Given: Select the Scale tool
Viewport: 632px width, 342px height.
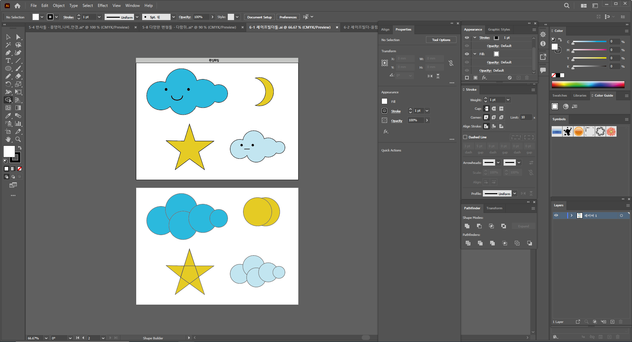Looking at the screenshot, I should [x=18, y=84].
